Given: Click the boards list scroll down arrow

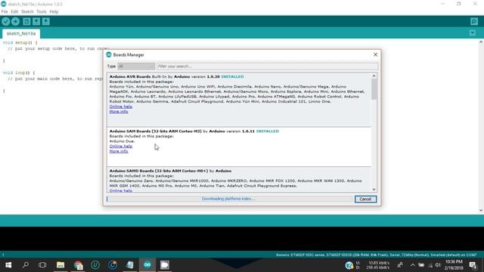Looking at the screenshot, I should tap(374, 190).
